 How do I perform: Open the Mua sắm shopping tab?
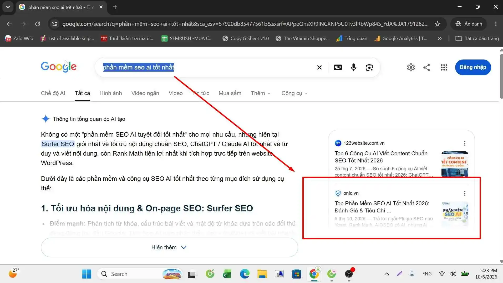230,93
